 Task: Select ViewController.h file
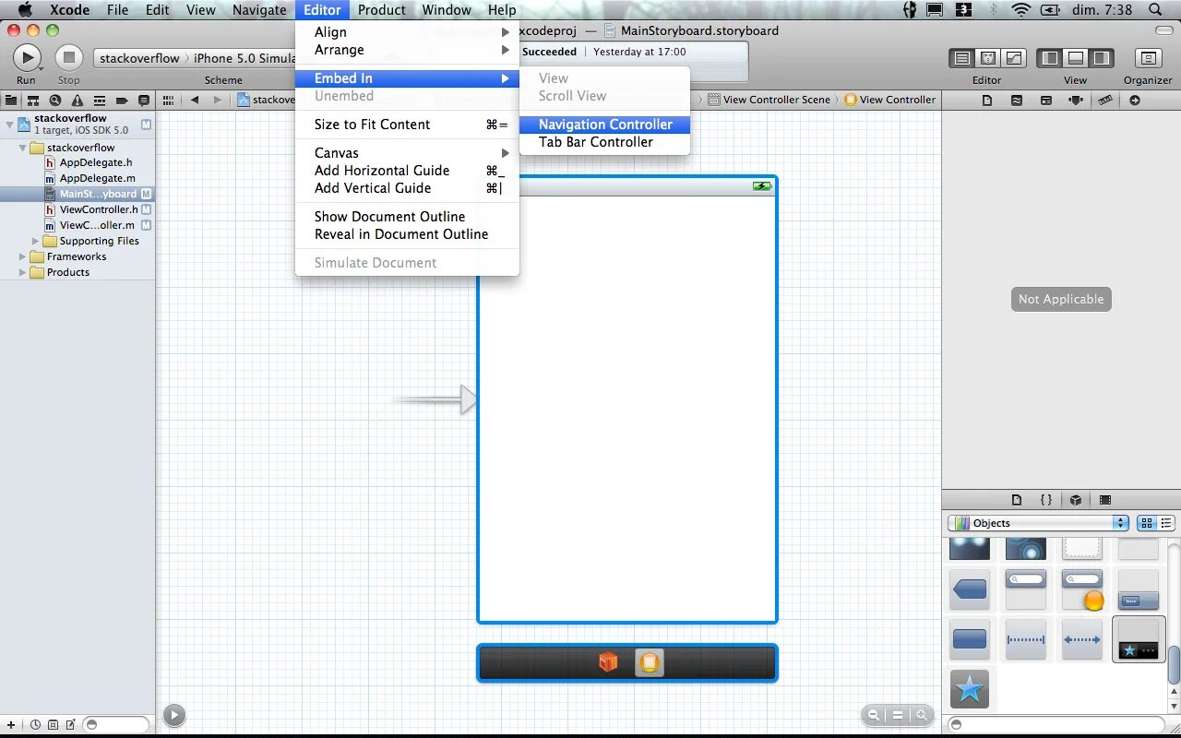point(99,209)
